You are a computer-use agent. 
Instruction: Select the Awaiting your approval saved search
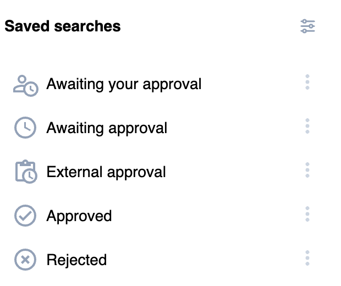(124, 84)
